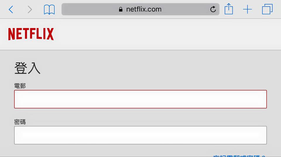Open the Safari bookmarks book icon
This screenshot has width=281, height=157.
pyautogui.click(x=49, y=10)
